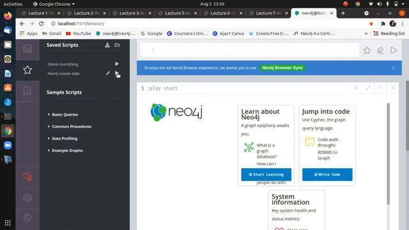This screenshot has height=230, width=409.
Task: Open Zoom from the Ubuntu dock
Action: tap(8, 145)
